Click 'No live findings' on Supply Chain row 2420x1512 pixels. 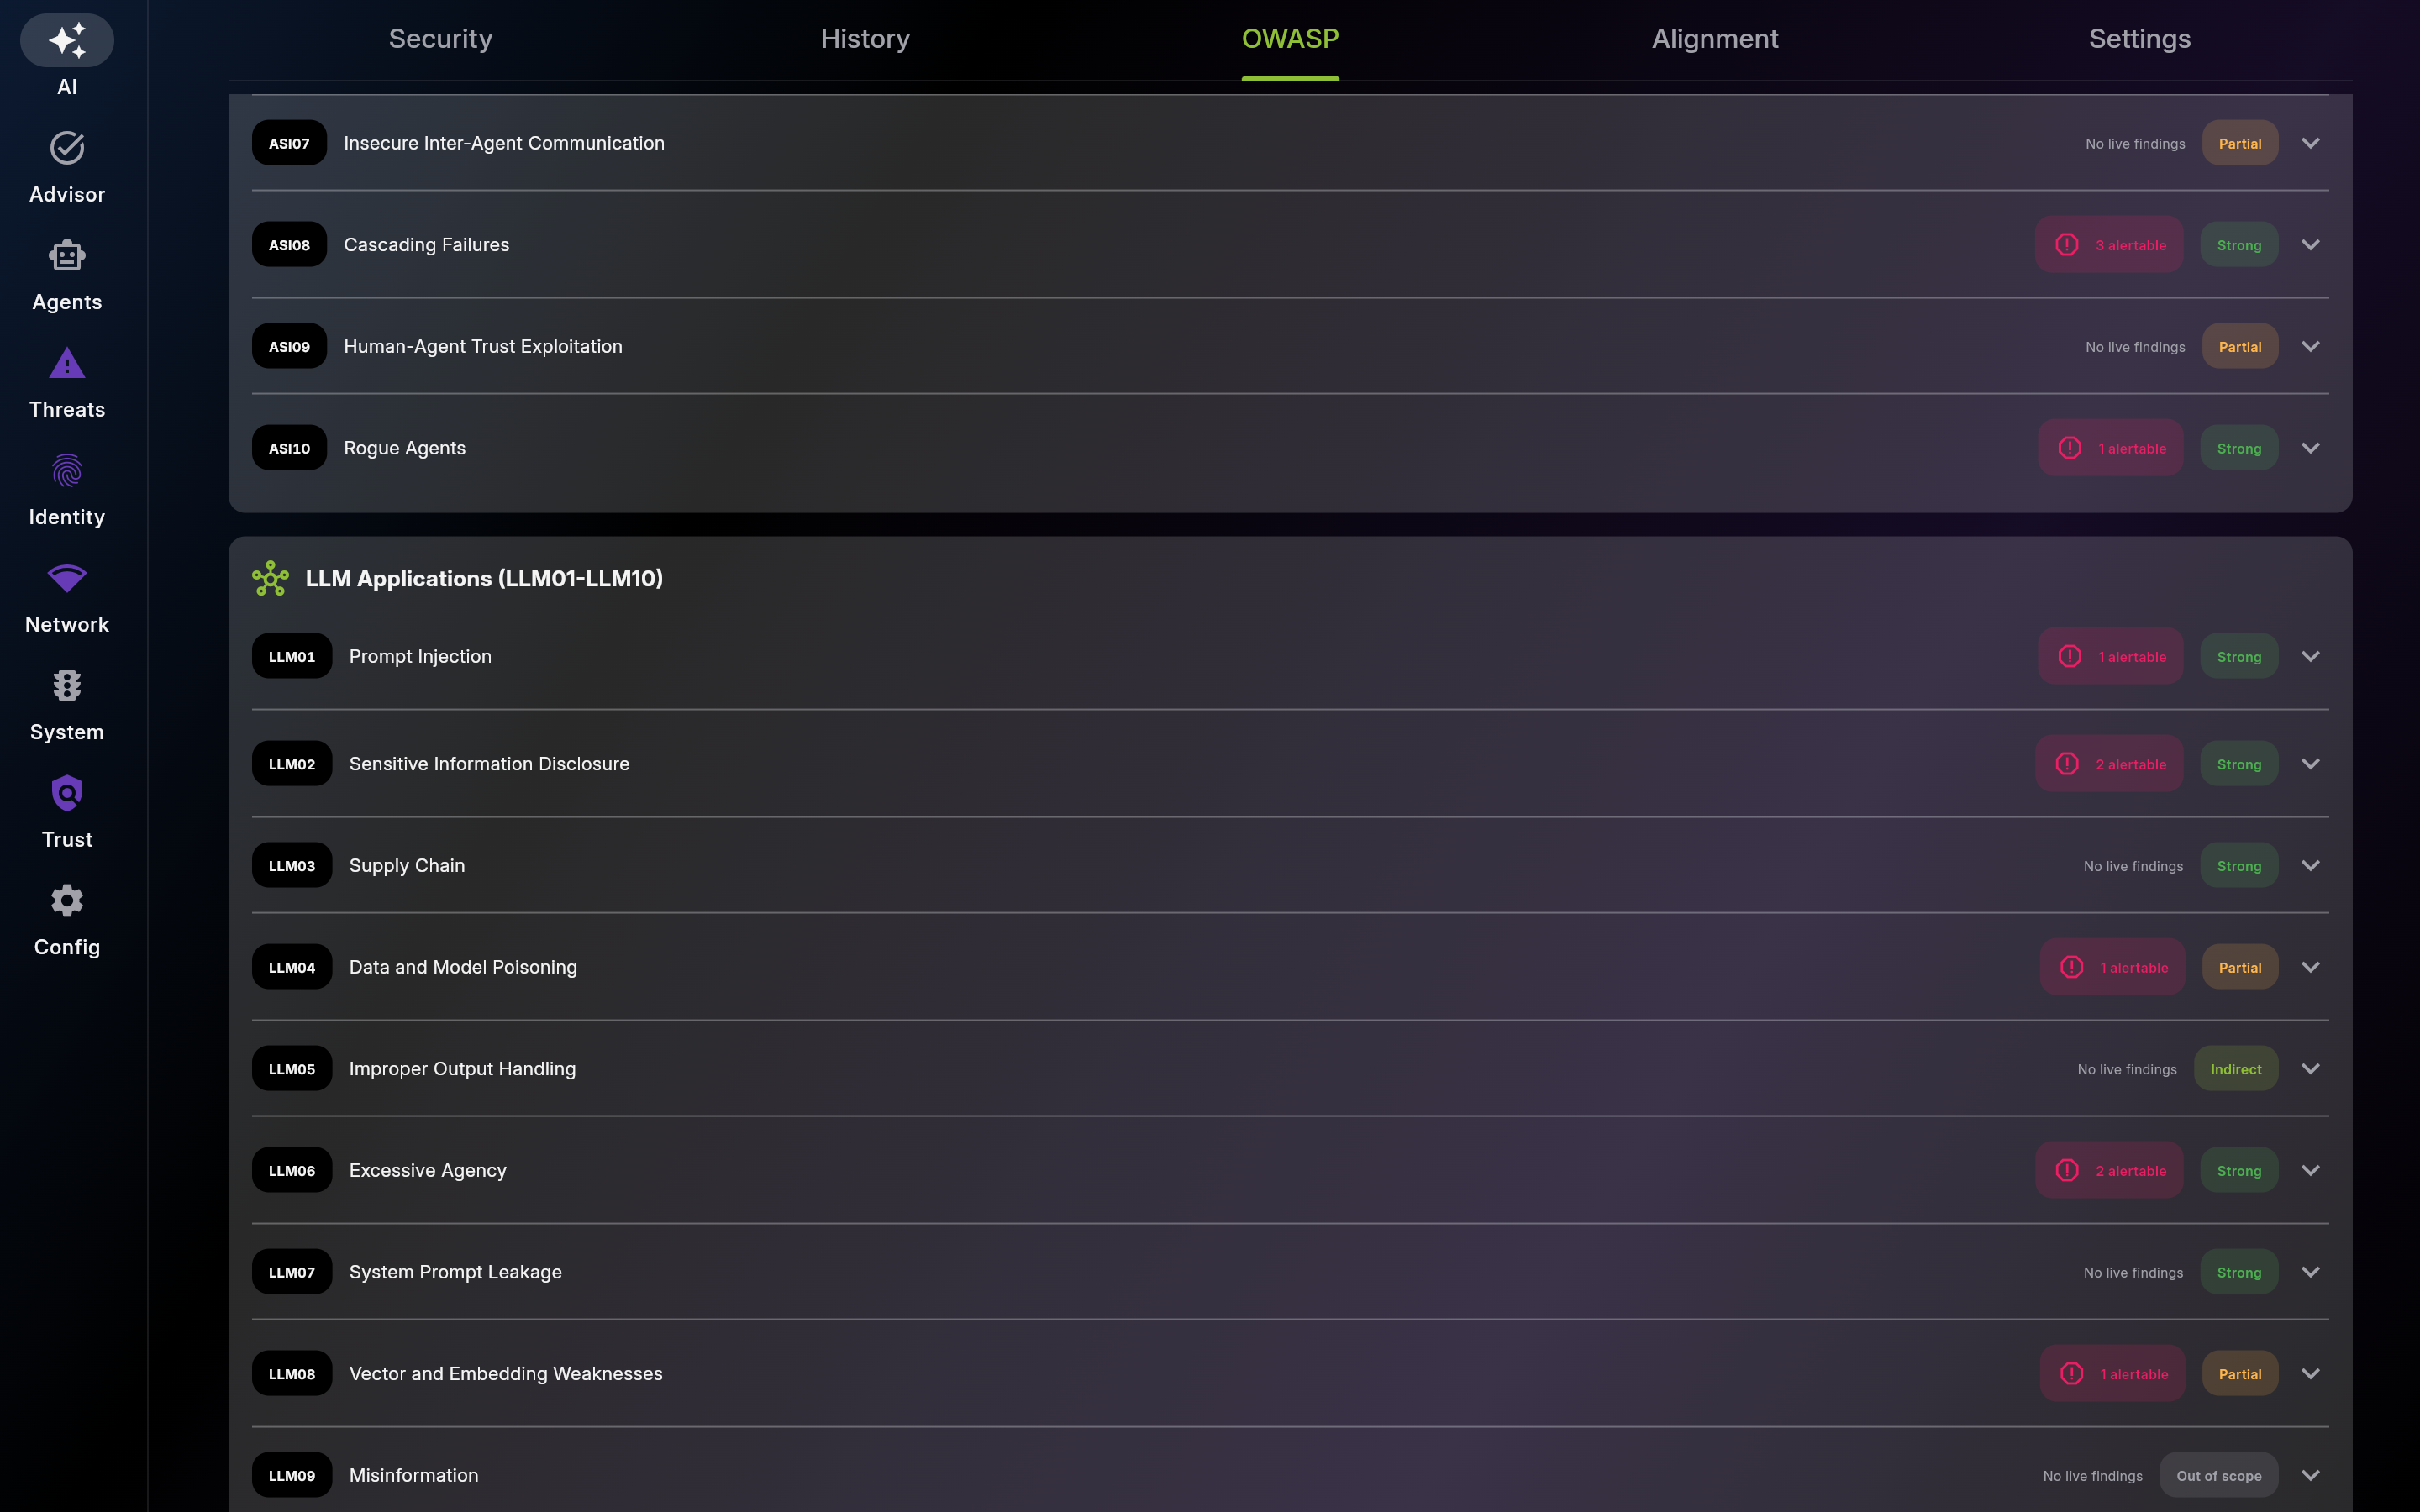pyautogui.click(x=2133, y=866)
